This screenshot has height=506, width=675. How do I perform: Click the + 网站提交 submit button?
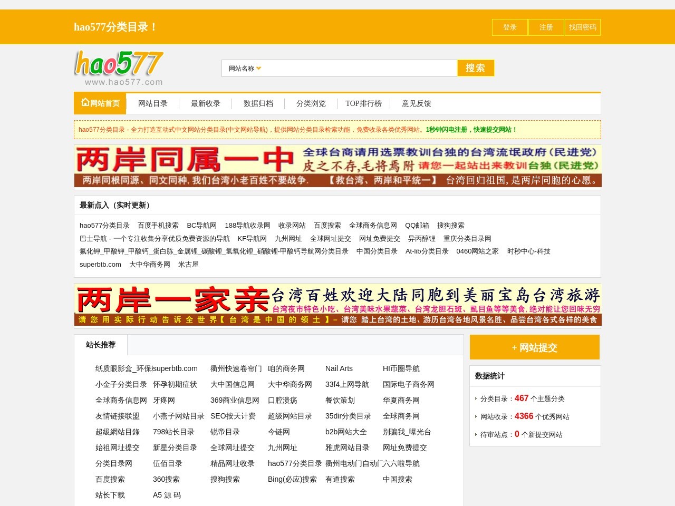click(x=534, y=347)
